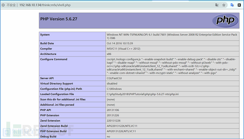Select the API220131226,NTS,VC11 value
This screenshot has width=244, height=139.
(x=122, y=126)
